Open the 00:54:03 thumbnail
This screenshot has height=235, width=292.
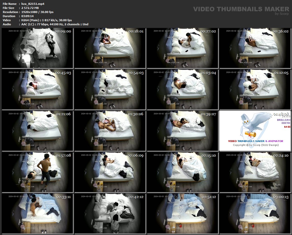coord(110,89)
